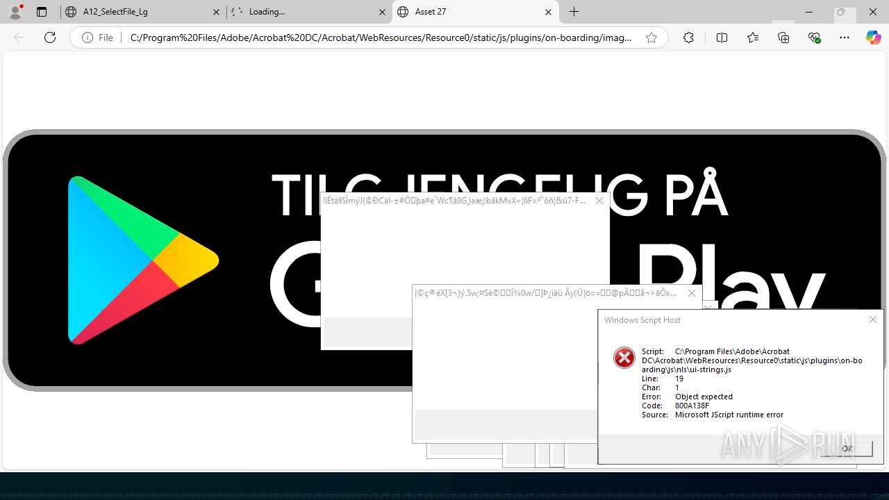Viewport: 889px width, 500px height.
Task: Click the '800A138F' error code
Action: pos(692,406)
